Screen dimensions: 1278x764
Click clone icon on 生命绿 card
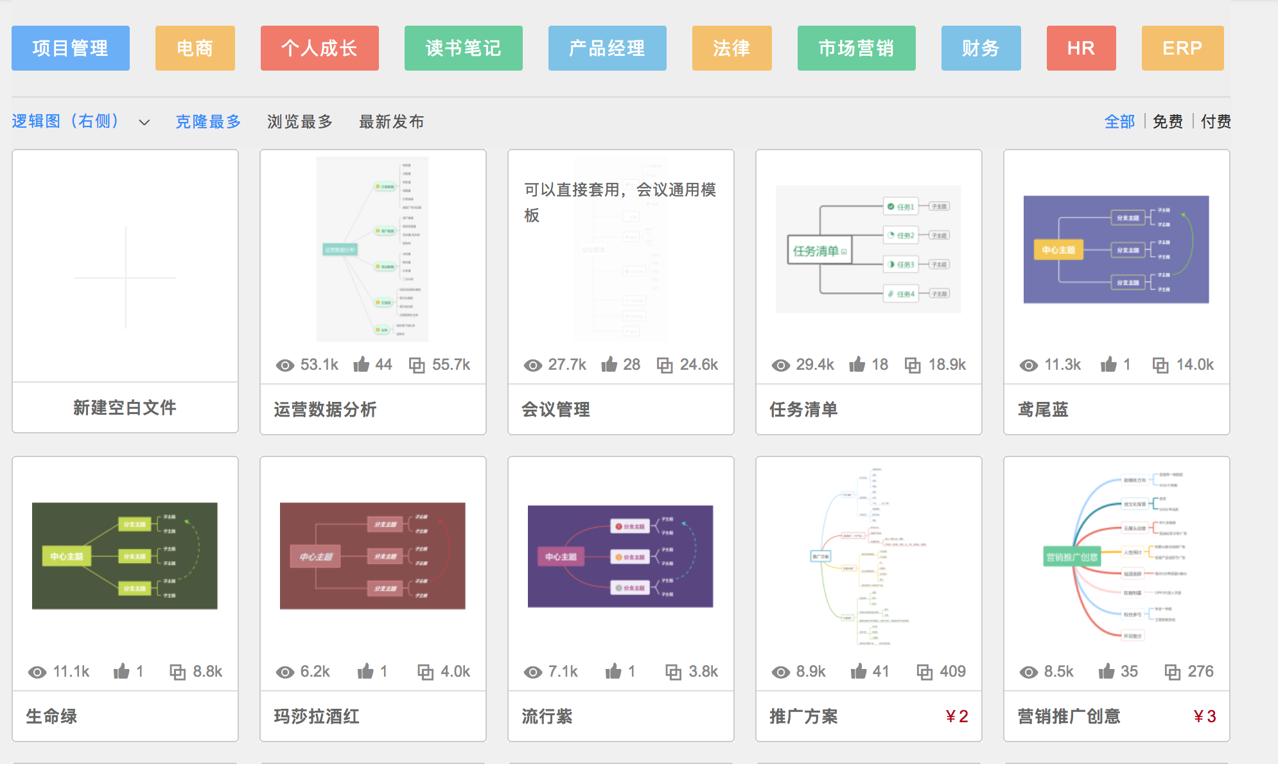click(177, 672)
